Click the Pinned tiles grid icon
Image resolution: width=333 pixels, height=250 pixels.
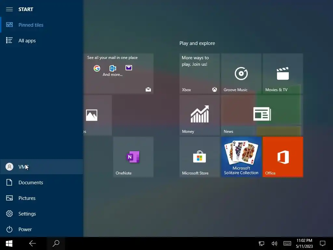pos(9,25)
